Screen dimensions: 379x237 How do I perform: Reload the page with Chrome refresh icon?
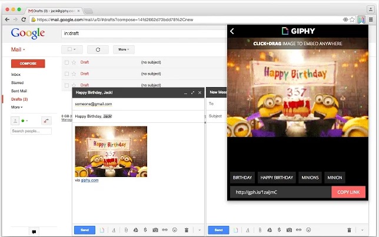coord(24,19)
